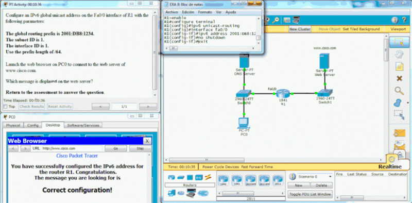Open Network Information icon in top toolbar

pos(394,20)
